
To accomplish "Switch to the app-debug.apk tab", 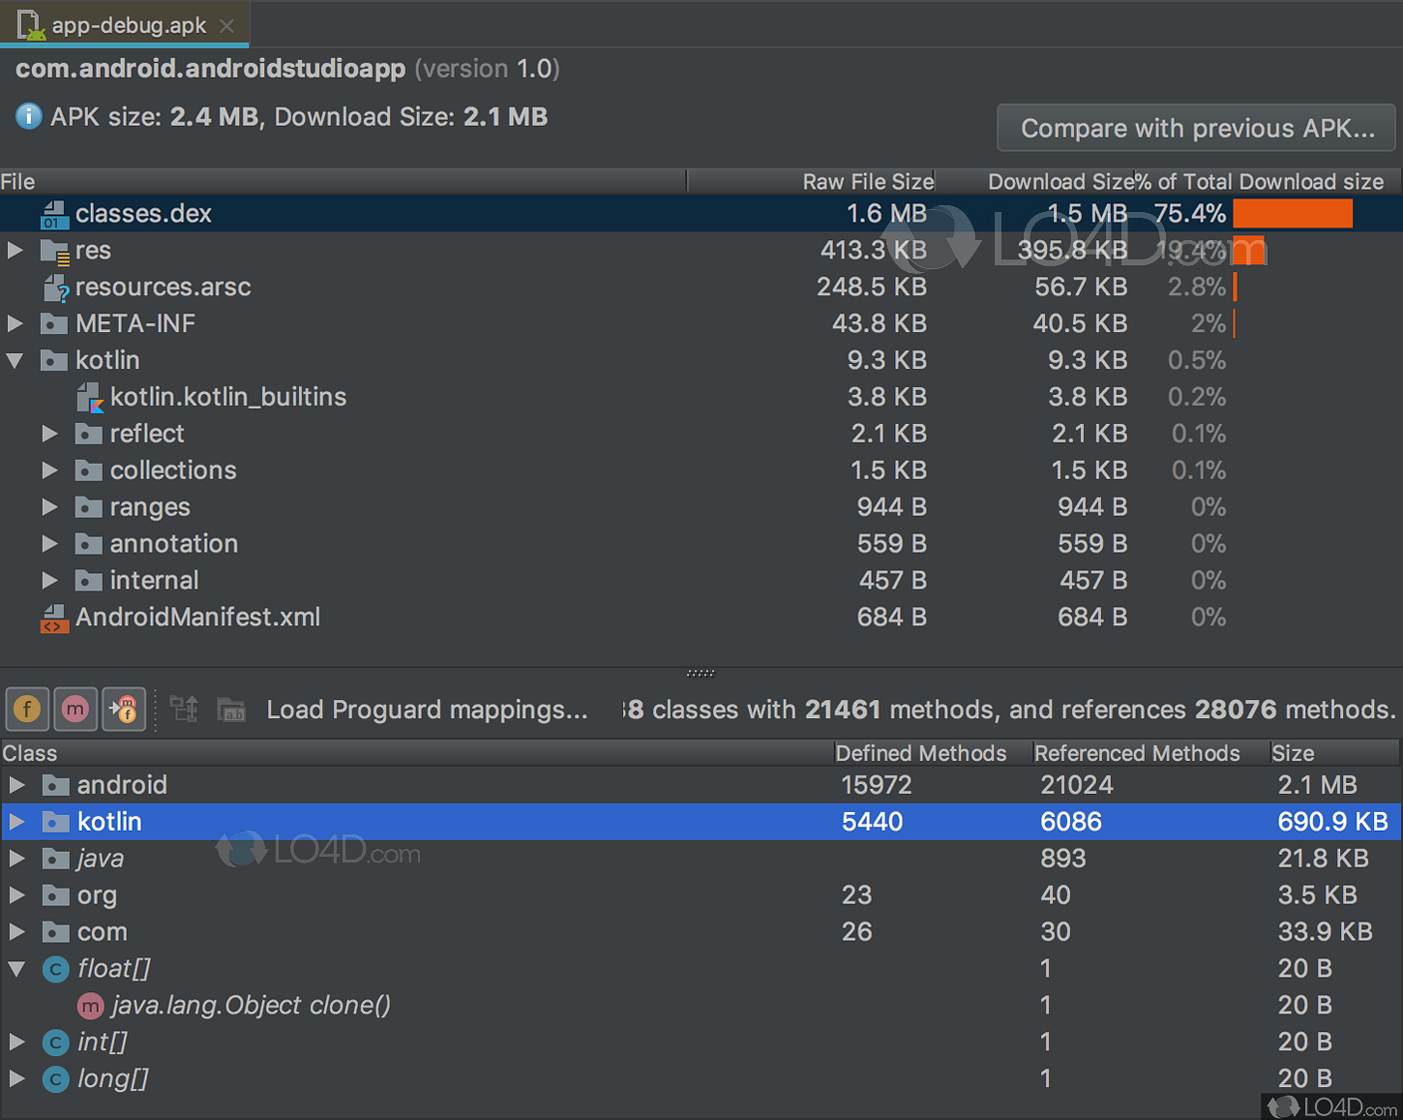I will pyautogui.click(x=128, y=25).
